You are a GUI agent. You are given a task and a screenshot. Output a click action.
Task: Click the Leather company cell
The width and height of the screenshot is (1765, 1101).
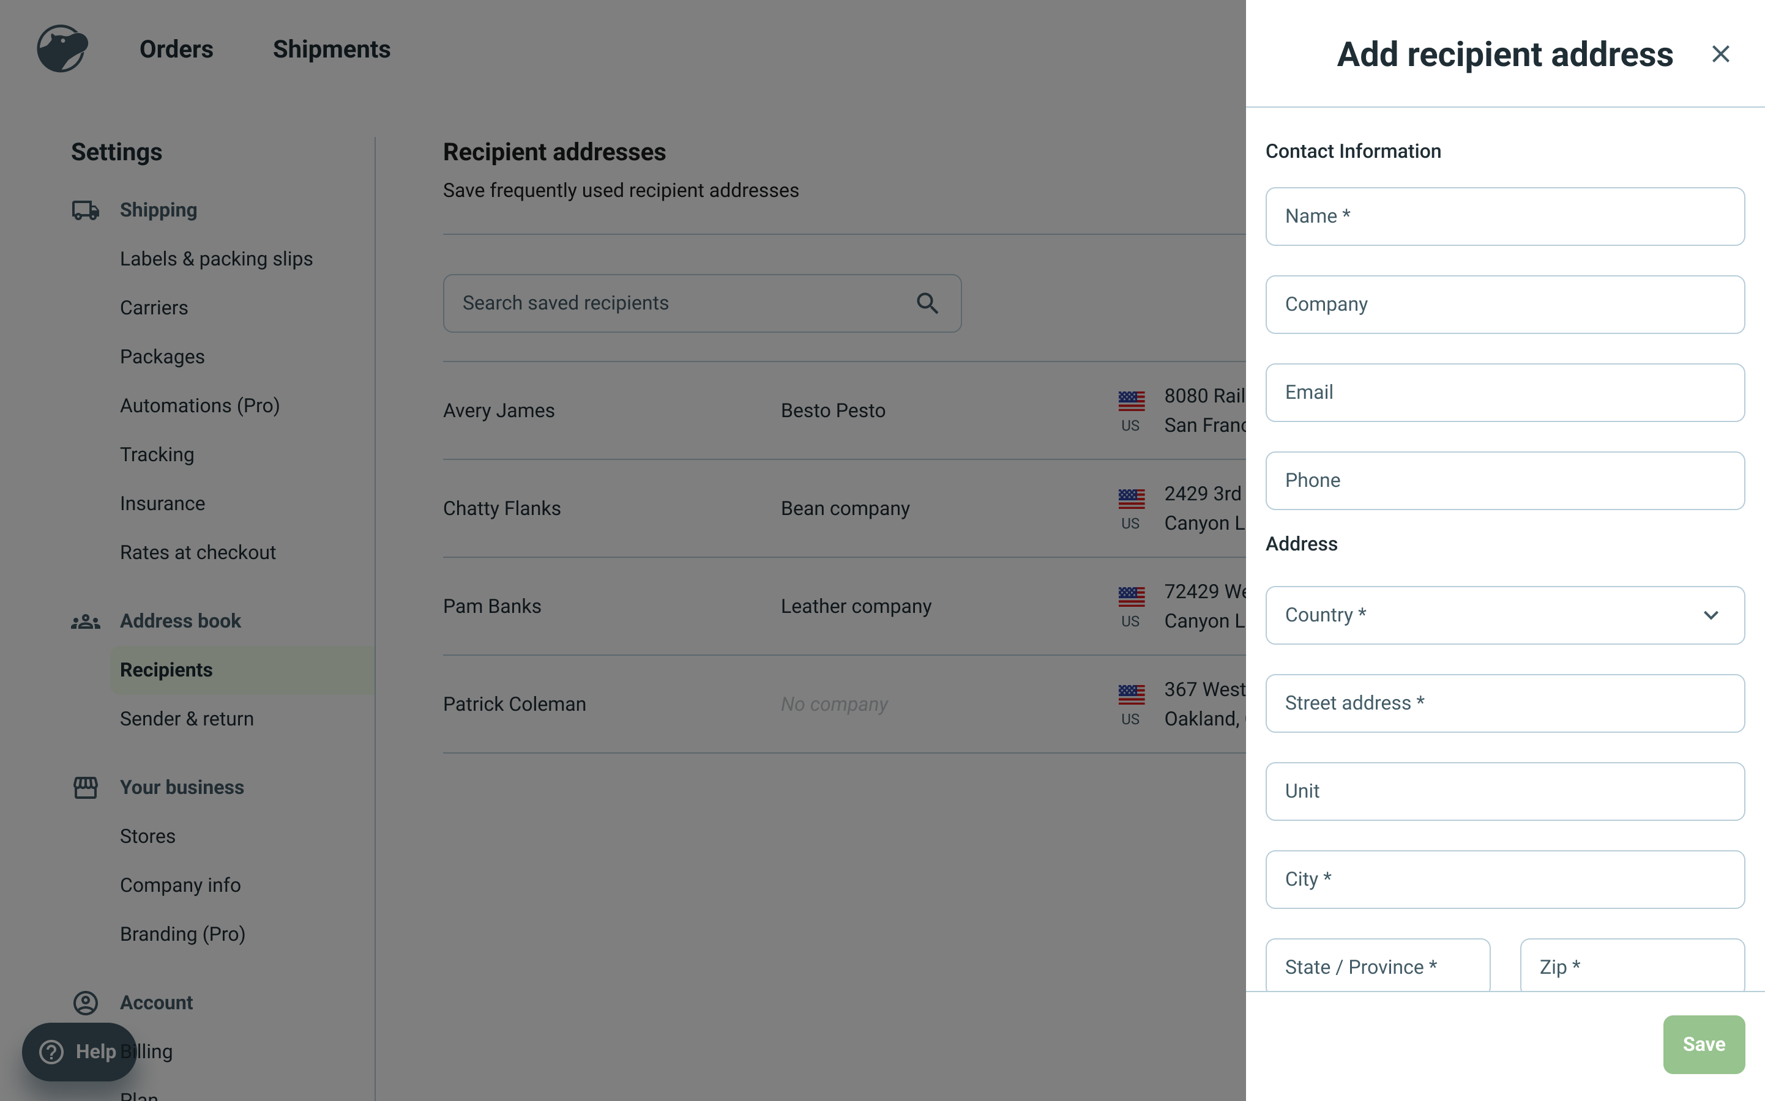[856, 606]
